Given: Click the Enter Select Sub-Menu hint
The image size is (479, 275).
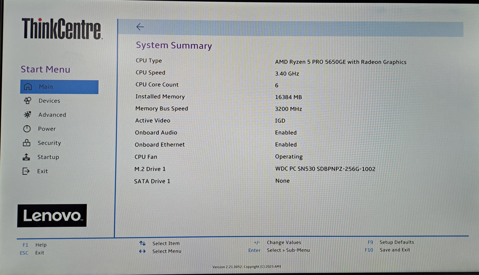Looking at the screenshot, I should pyautogui.click(x=279, y=250).
